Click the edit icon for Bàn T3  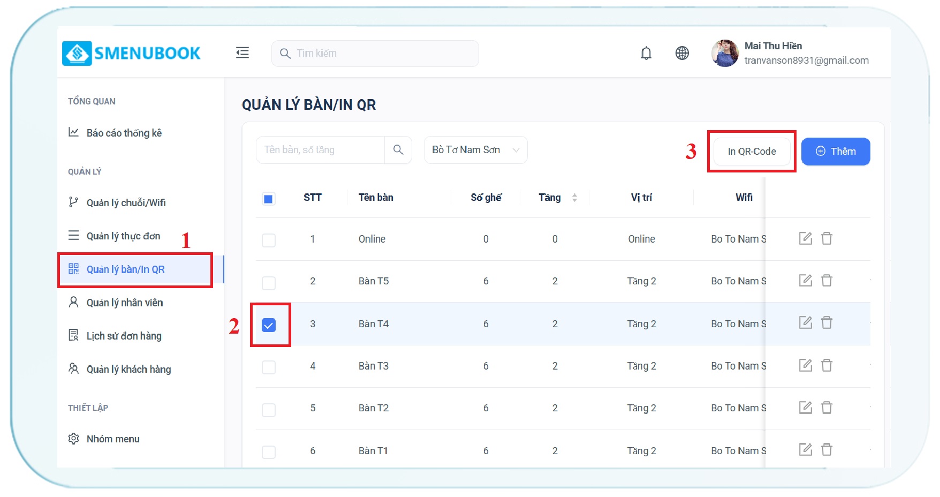(x=805, y=365)
